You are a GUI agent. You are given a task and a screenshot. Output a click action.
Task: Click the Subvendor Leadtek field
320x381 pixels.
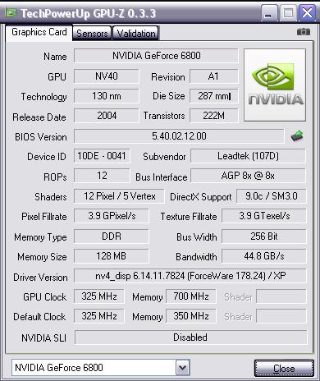[x=248, y=156]
